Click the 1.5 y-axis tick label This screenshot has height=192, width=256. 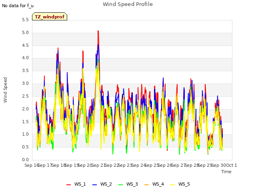25,122
